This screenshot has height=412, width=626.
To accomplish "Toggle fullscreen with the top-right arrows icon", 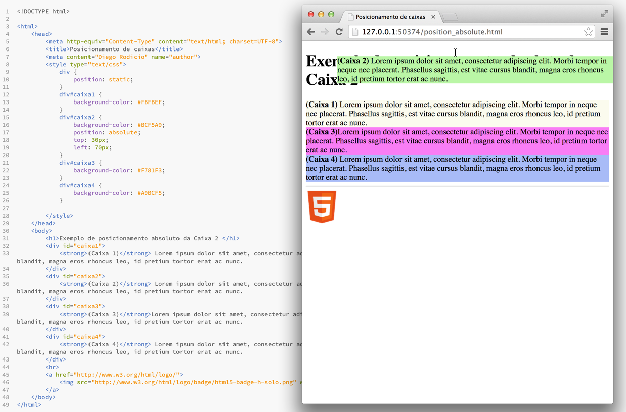I will tap(604, 14).
